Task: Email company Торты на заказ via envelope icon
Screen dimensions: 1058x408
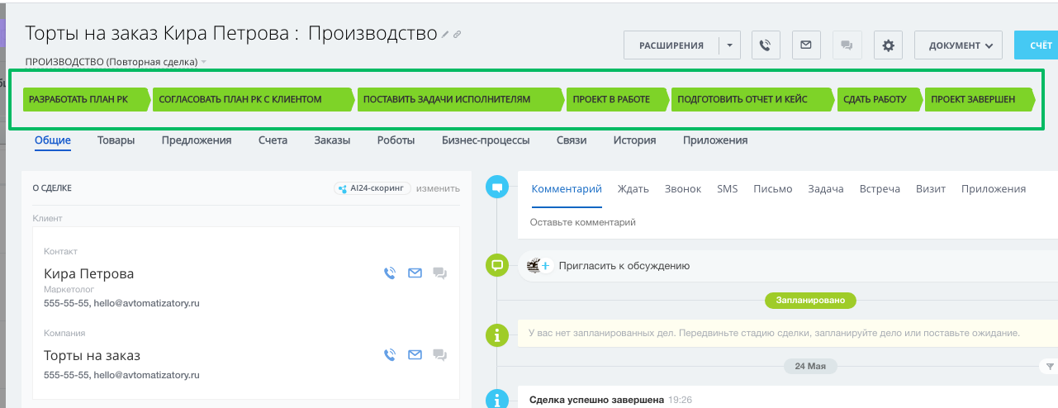Action: click(415, 355)
